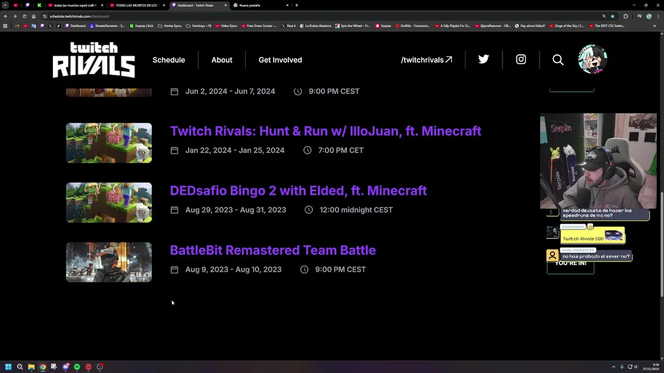The width and height of the screenshot is (664, 373).
Task: Open the Dashboard bookmark in bookmarks bar
Action: (x=75, y=25)
